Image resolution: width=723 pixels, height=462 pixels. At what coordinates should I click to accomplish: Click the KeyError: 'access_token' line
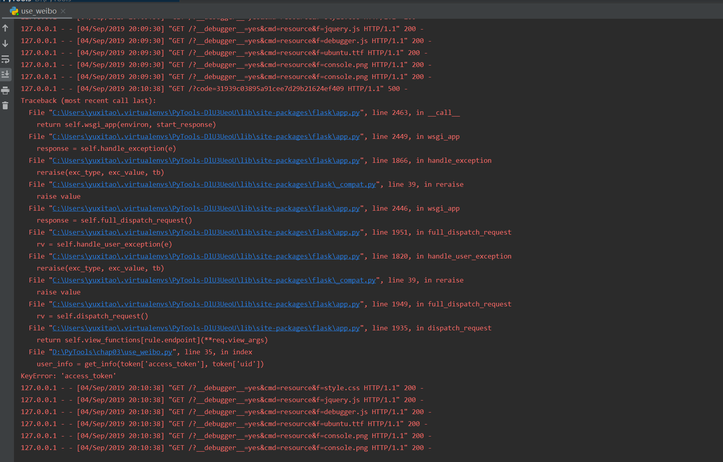click(68, 376)
